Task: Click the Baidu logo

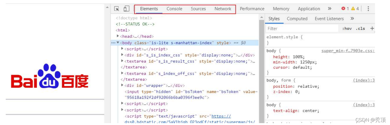Action: tap(50, 77)
